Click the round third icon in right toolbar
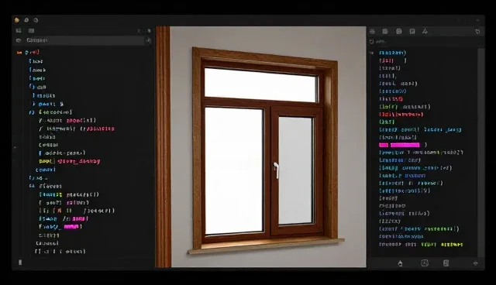The width and height of the screenshot is (496, 285). pyautogui.click(x=399, y=31)
